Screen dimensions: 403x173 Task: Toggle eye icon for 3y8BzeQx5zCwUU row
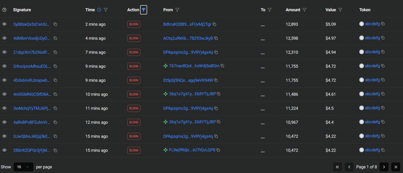pyautogui.click(x=4, y=24)
